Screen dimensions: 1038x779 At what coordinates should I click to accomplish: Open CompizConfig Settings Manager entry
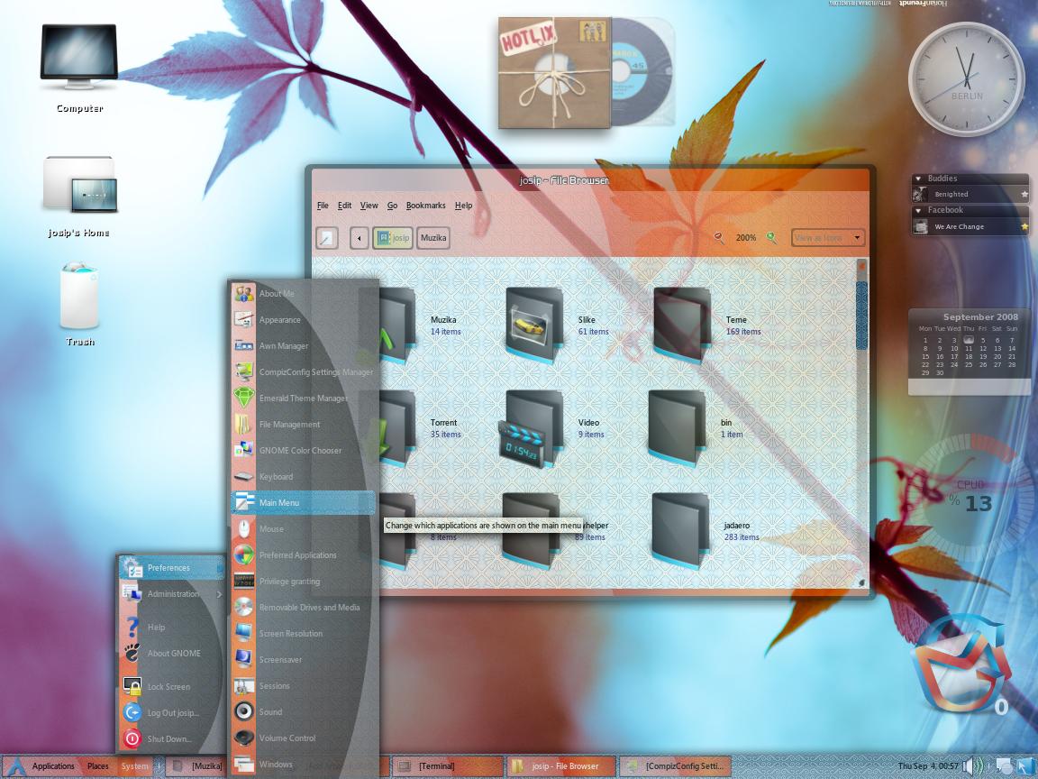click(304, 372)
